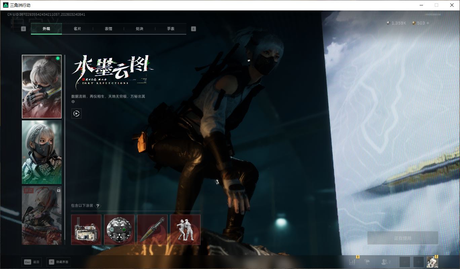This screenshot has width=460, height=269.
Task: Click the gold coin currency icon
Action: 414,23
